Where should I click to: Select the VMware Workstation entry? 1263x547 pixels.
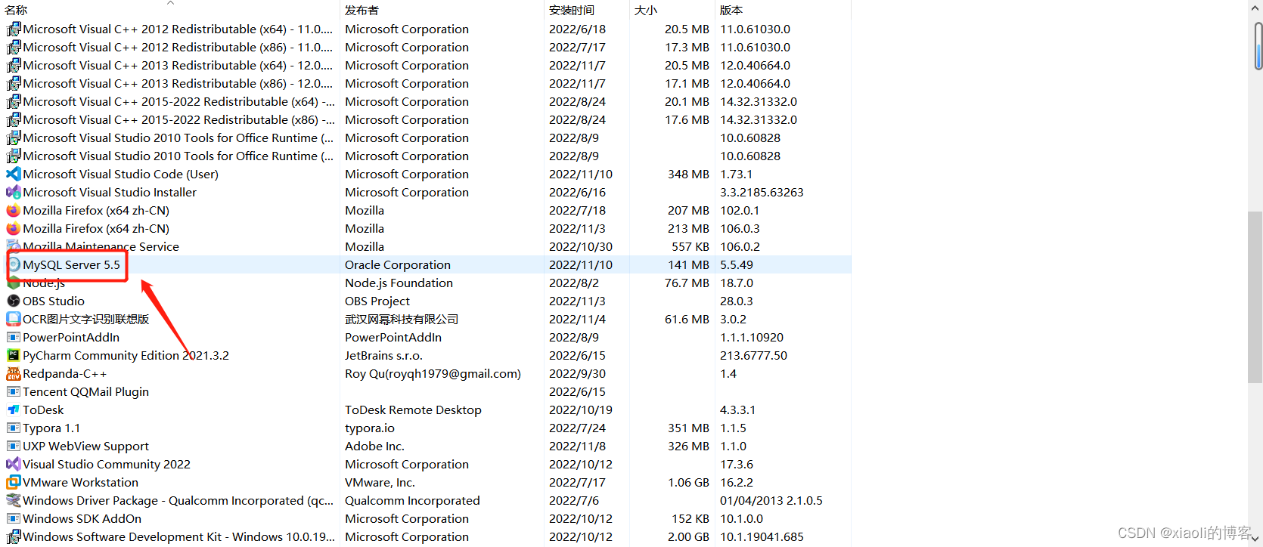click(427, 483)
